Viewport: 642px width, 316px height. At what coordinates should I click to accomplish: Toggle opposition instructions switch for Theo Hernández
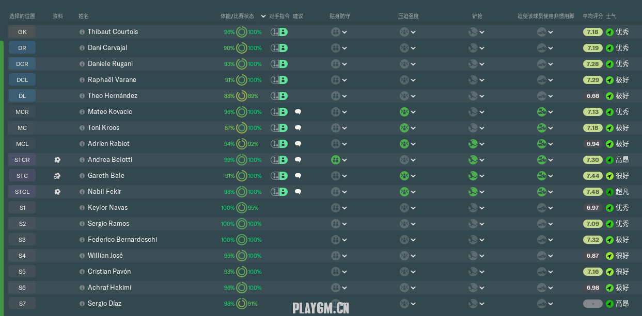pyautogui.click(x=279, y=96)
